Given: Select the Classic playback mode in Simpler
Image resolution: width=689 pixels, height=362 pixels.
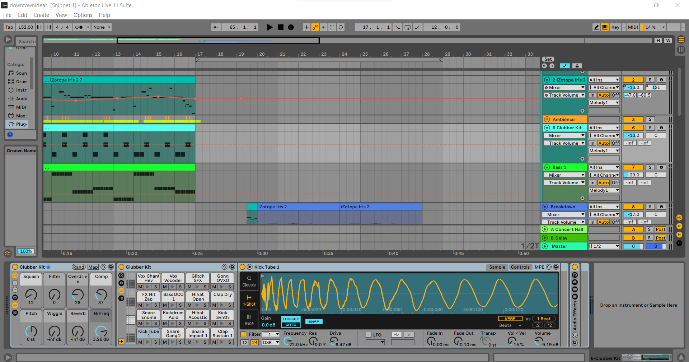Looking at the screenshot, I should pos(249,282).
